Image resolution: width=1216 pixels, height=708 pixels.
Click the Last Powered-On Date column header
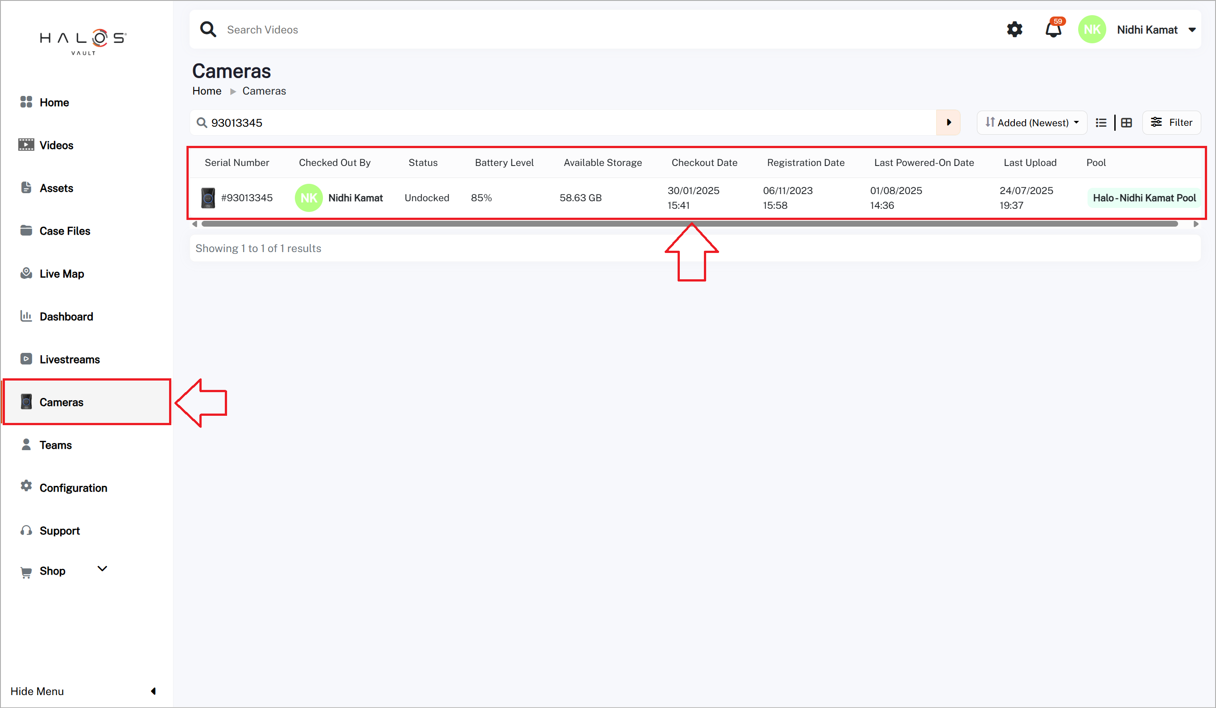tap(923, 163)
